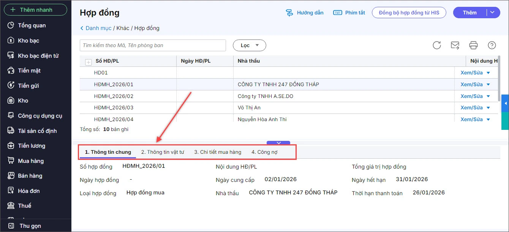
Task: Click the Hướng dẫn link
Action: tap(305, 13)
